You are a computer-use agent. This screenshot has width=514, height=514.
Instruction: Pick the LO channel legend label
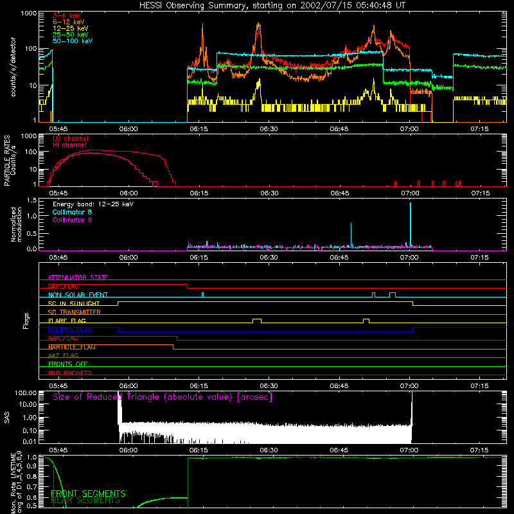coord(71,138)
